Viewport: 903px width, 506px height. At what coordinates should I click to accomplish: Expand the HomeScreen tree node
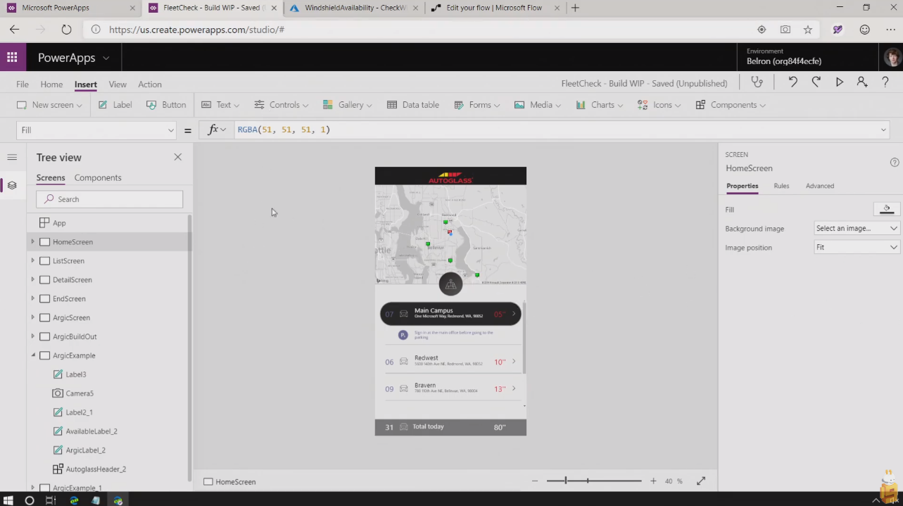32,241
